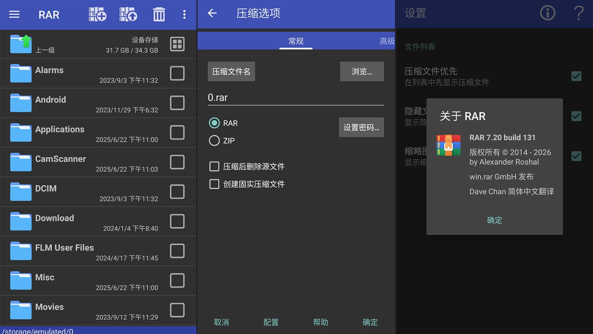Tap the trash delete icon
Viewport: 593px width, 334px height.
159,14
